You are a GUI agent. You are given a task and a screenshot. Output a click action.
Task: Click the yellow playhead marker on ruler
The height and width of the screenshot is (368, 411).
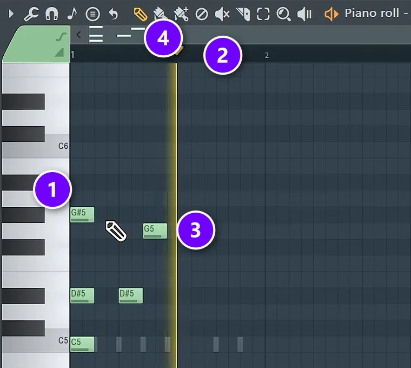(180, 50)
